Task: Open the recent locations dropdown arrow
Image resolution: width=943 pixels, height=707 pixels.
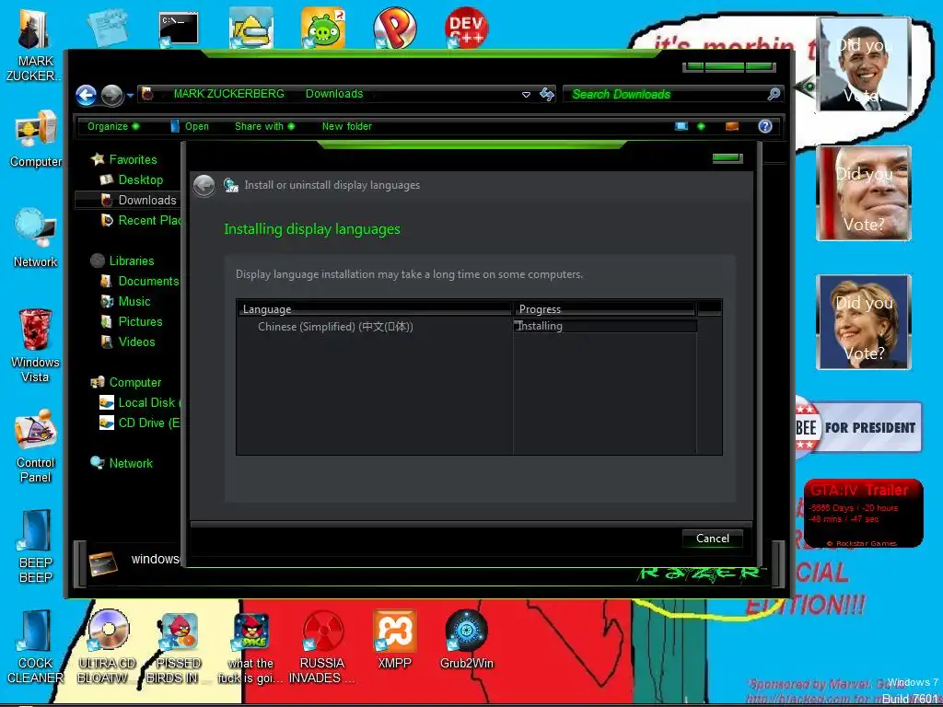Action: coord(130,96)
